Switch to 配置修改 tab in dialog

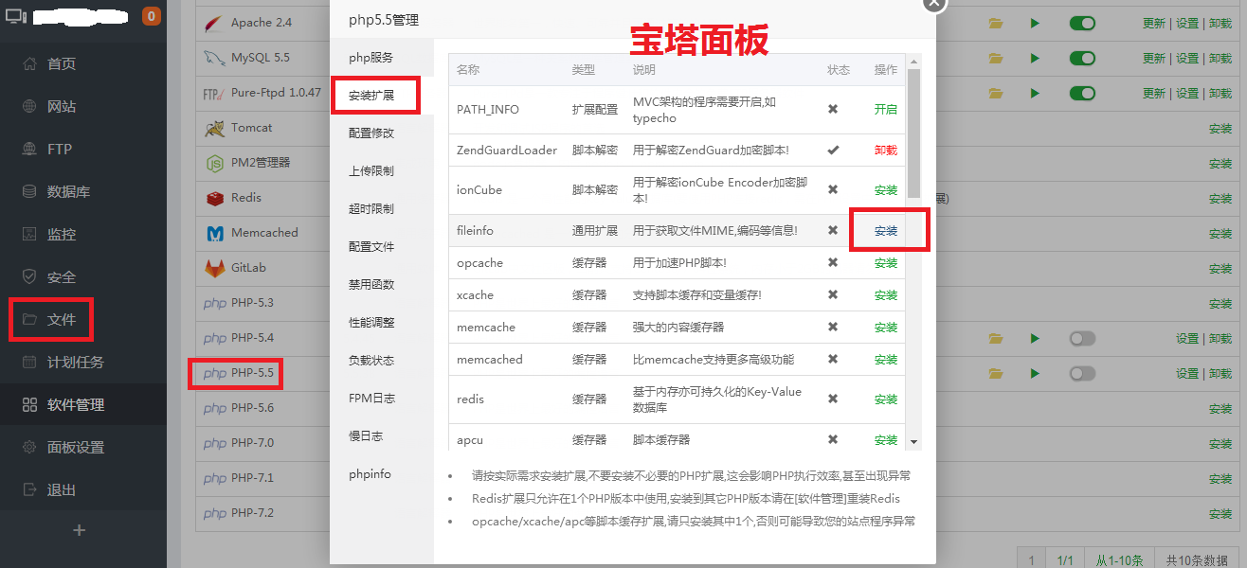point(371,133)
